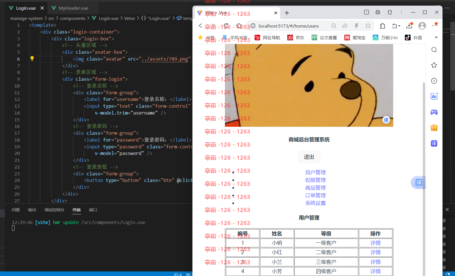The width and height of the screenshot is (455, 276).
Task: Open the 系统设置 navigation link
Action: (315, 203)
